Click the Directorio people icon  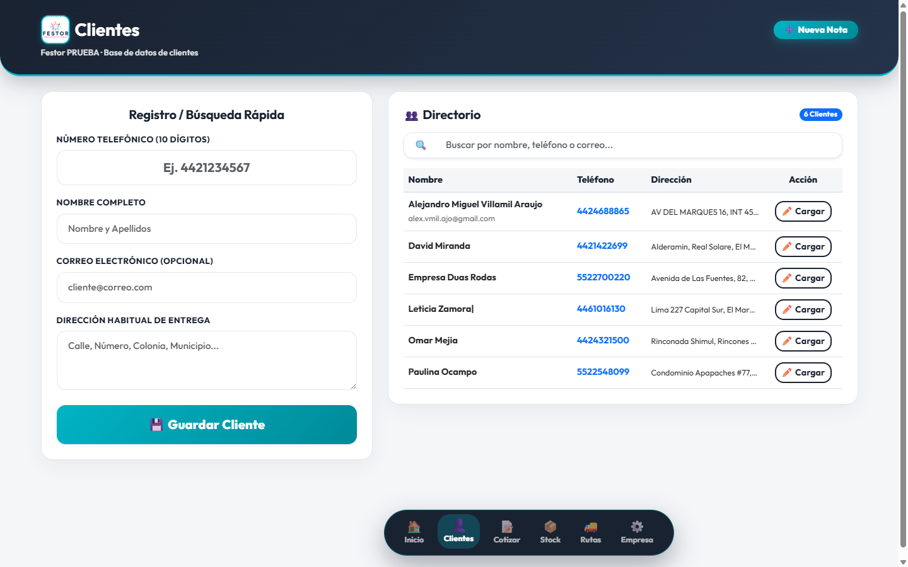412,116
